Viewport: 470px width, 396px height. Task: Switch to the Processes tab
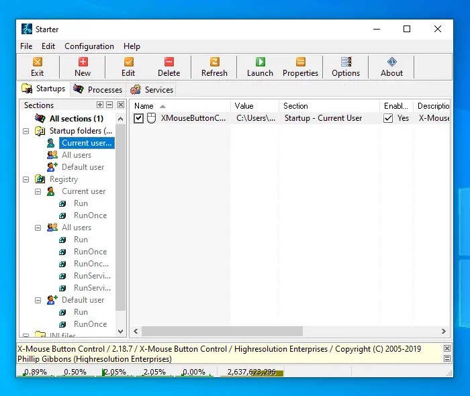pyautogui.click(x=98, y=89)
